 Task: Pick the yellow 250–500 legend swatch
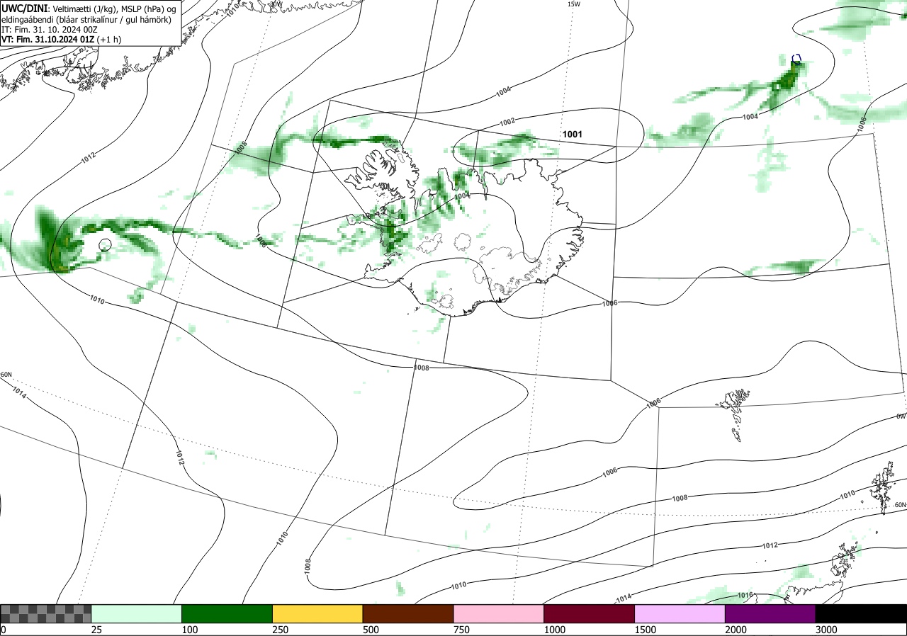tap(317, 613)
